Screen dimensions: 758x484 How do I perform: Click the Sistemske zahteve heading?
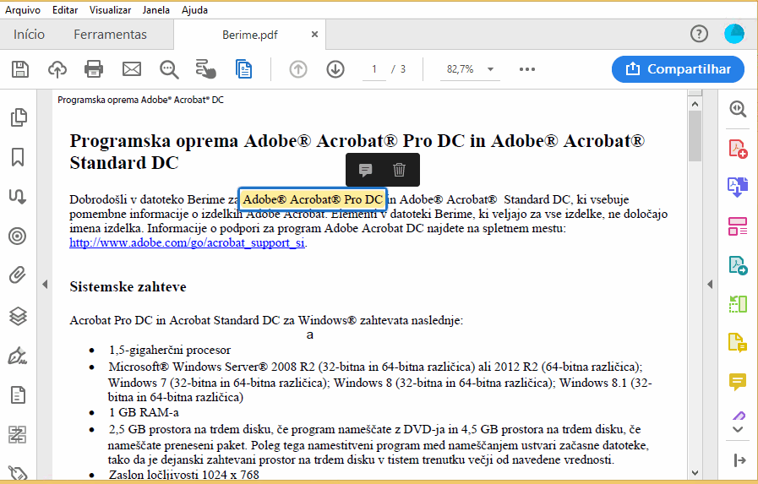pos(128,287)
